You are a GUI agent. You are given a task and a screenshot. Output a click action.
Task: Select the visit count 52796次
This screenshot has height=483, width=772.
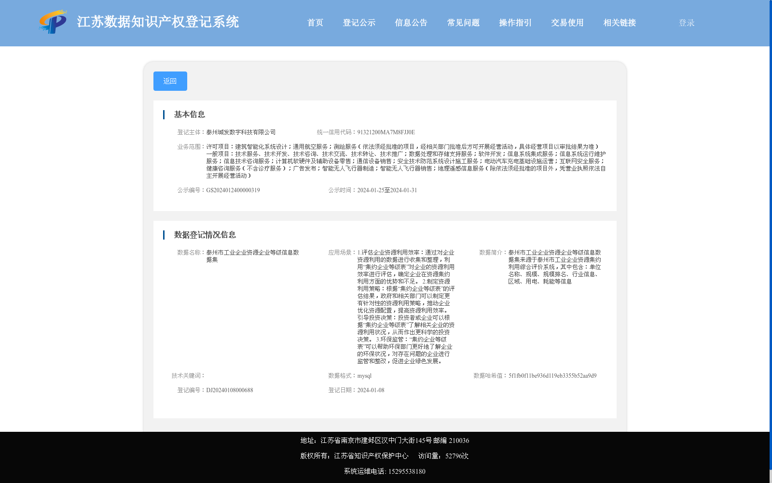(457, 456)
